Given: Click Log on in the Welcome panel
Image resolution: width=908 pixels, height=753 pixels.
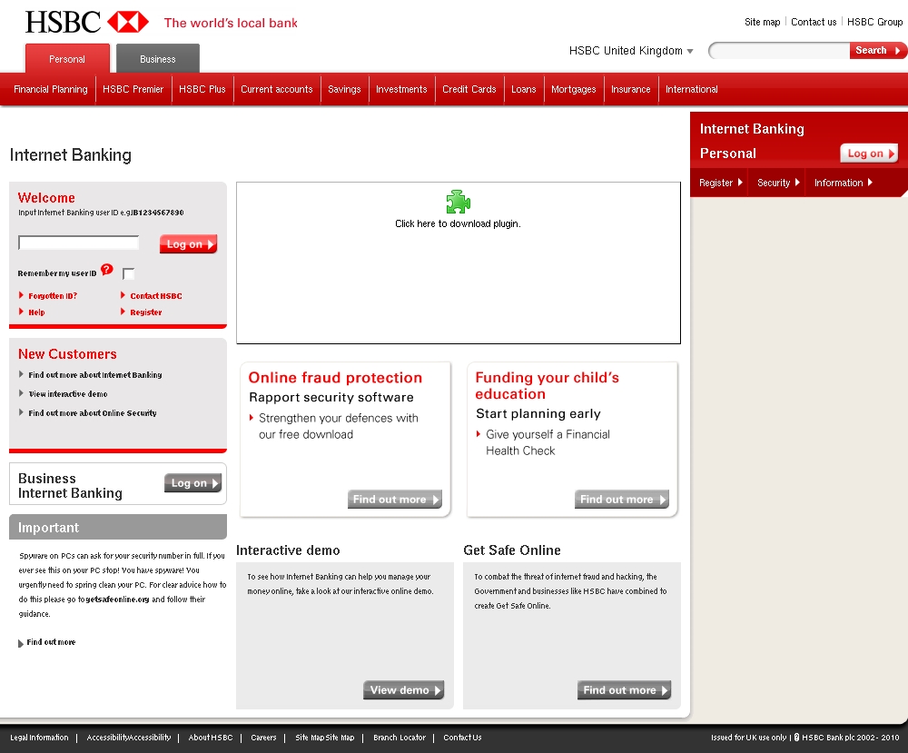Looking at the screenshot, I should 188,244.
